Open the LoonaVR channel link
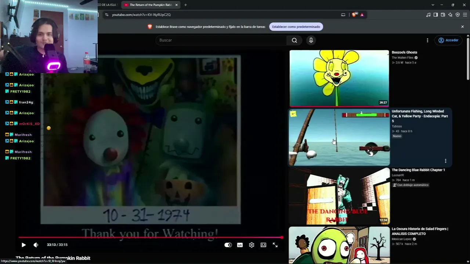This screenshot has height=264, width=470. pyautogui.click(x=398, y=175)
